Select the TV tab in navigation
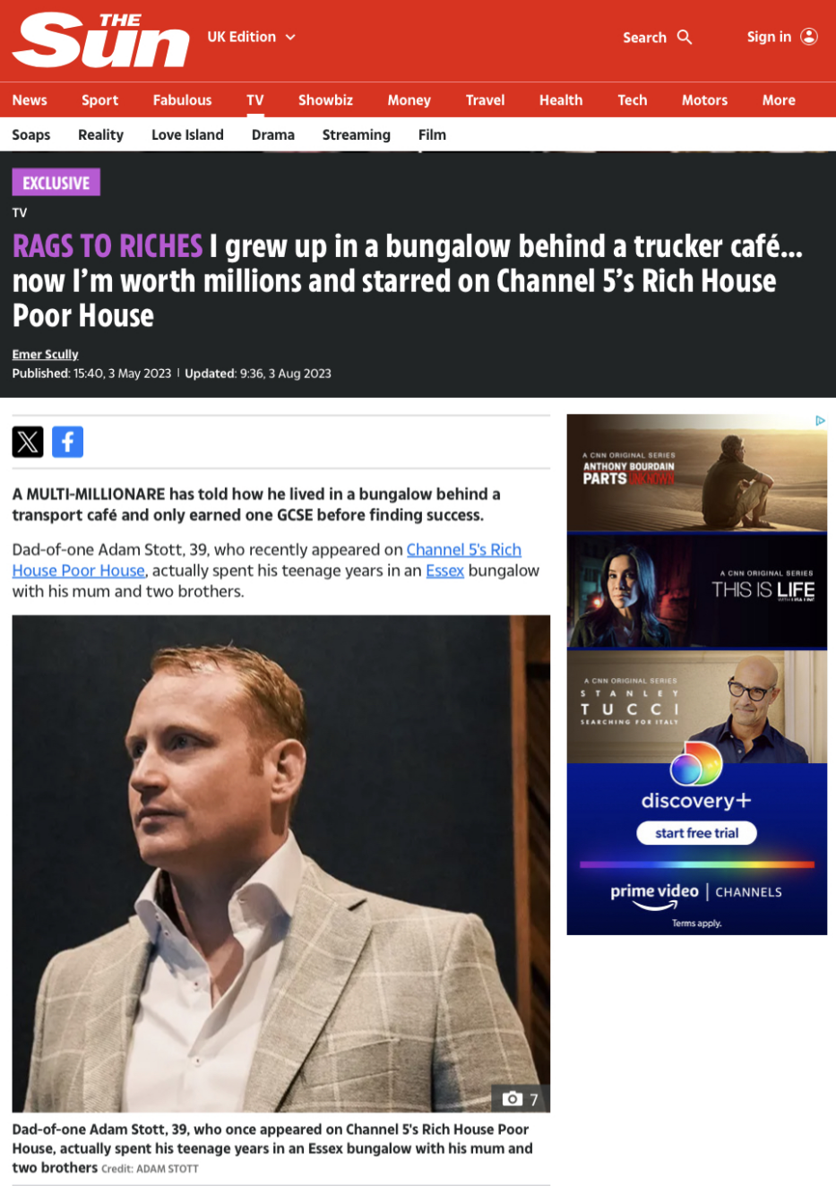The width and height of the screenshot is (836, 1186). point(255,100)
